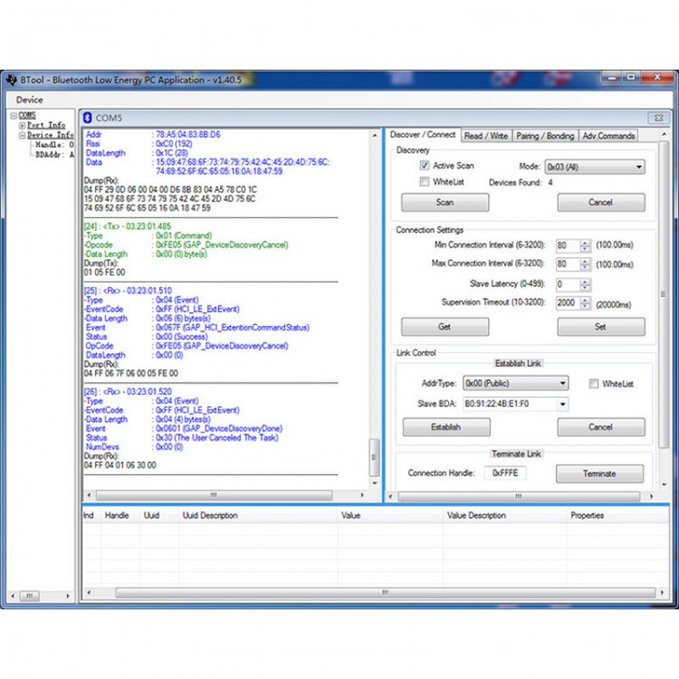Click the Supervision Timeout value field
This screenshot has width=679, height=679.
[568, 303]
